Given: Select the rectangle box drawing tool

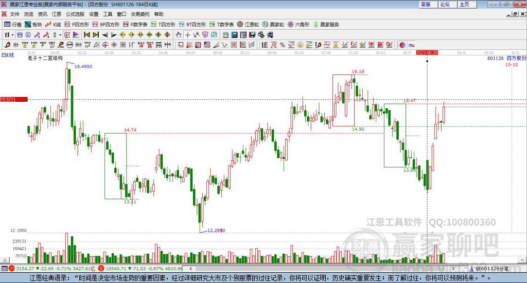Looking at the screenshot, I should [x=181, y=45].
